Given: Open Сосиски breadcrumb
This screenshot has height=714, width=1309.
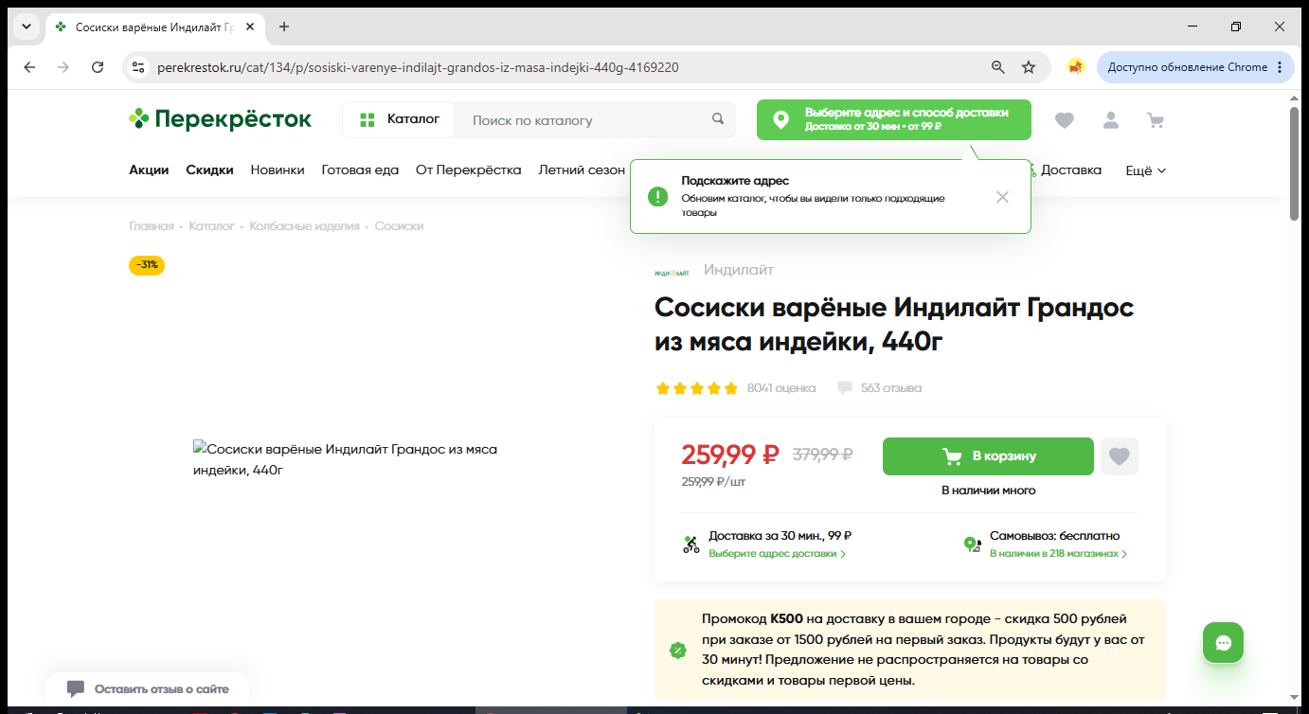Looking at the screenshot, I should 399,226.
